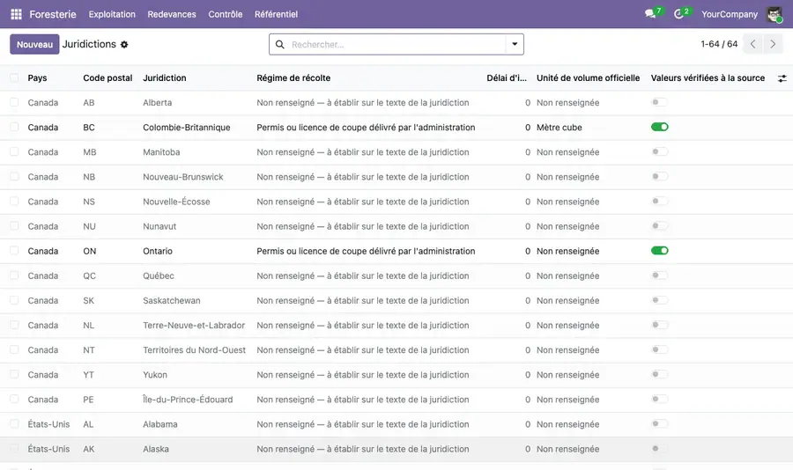Open the Référentiel menu
Screen dimensions: 793x470
point(276,14)
